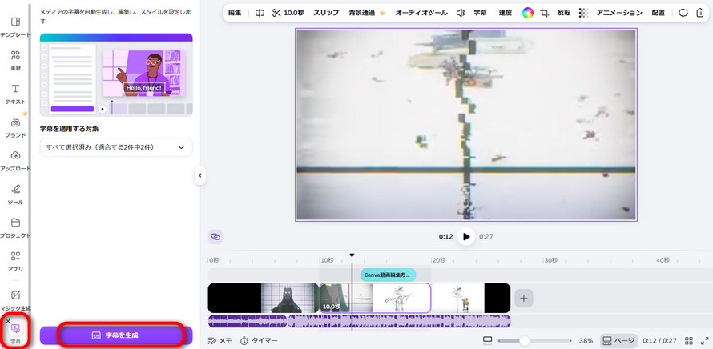Image resolution: width=713 pixels, height=349 pixels.
Task: Open the 配置 position option
Action: [x=658, y=13]
